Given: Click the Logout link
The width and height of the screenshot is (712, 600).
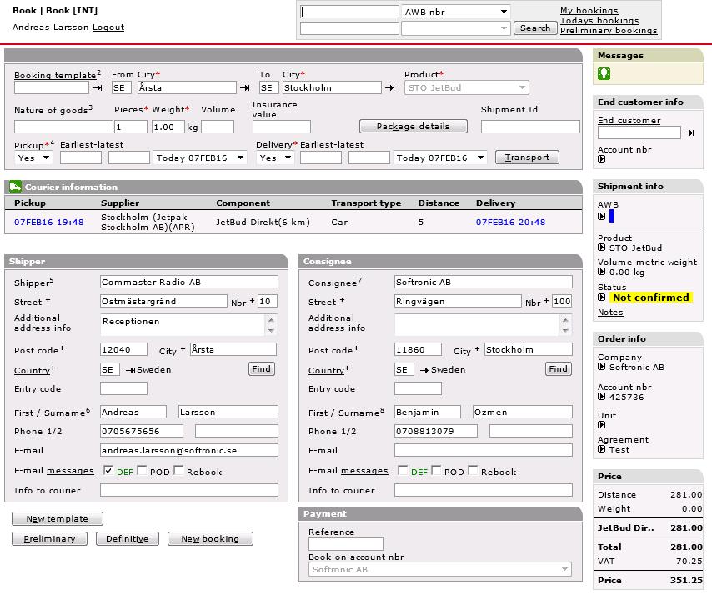Looking at the screenshot, I should pyautogui.click(x=108, y=27).
